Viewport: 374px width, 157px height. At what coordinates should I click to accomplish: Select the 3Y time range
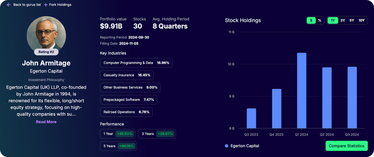(x=343, y=20)
